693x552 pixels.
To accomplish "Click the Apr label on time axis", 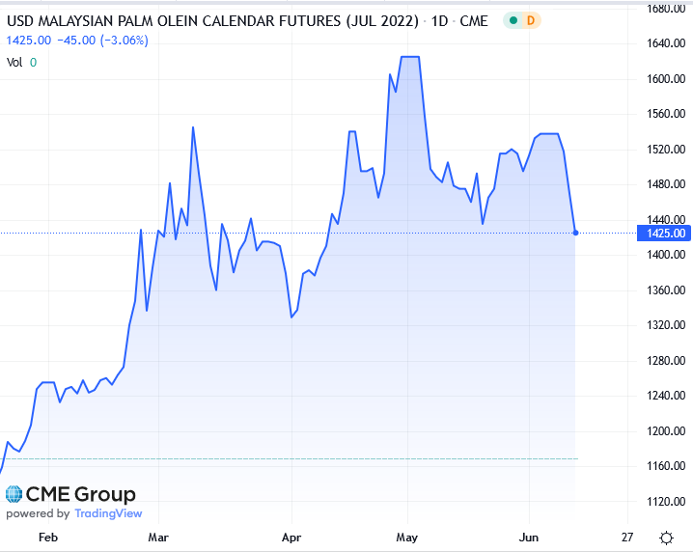I will (x=291, y=538).
